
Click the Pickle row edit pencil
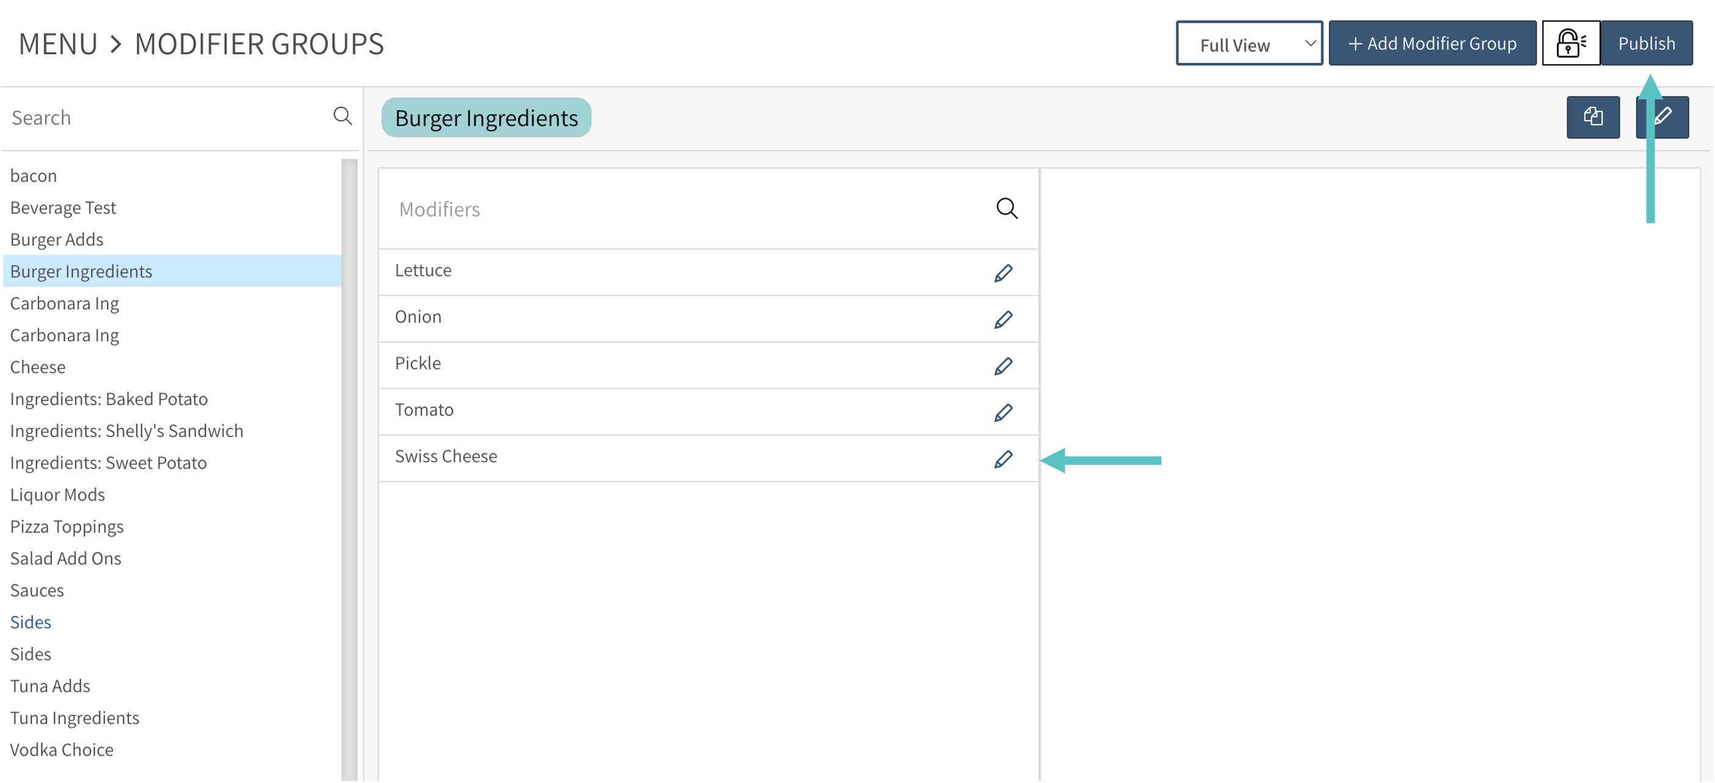1003,366
